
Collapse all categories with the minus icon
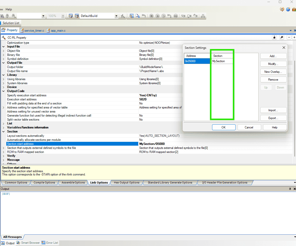[x=289, y=37]
